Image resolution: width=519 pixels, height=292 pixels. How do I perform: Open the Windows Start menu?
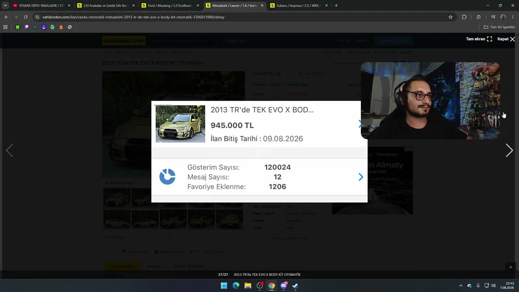pyautogui.click(x=224, y=286)
